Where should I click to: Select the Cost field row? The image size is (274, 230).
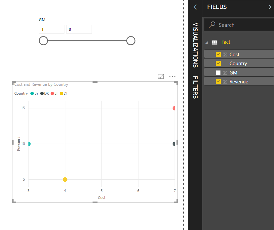[x=239, y=54]
